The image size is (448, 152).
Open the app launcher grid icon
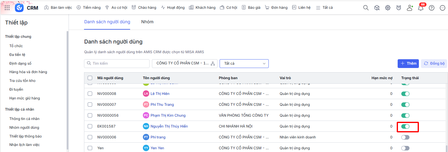pyautogui.click(x=7, y=8)
